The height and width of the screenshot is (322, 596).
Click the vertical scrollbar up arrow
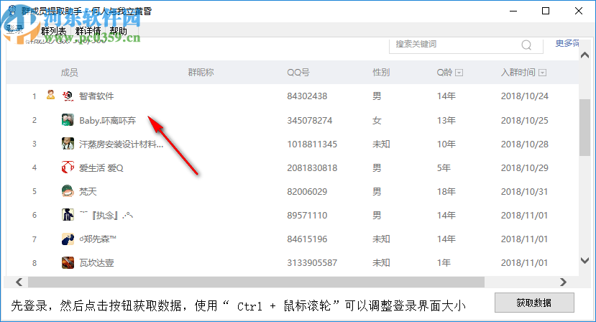[585, 55]
